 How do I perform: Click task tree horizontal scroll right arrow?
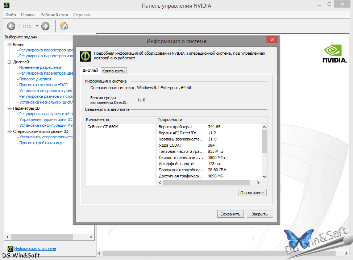click(x=91, y=237)
